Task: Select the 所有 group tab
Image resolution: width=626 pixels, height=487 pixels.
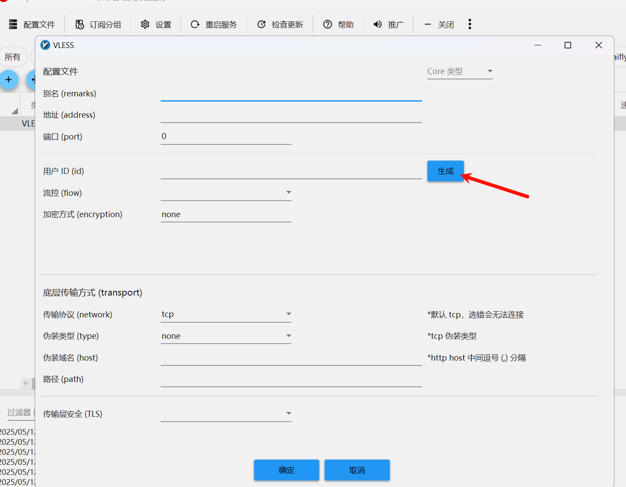Action: (13, 57)
